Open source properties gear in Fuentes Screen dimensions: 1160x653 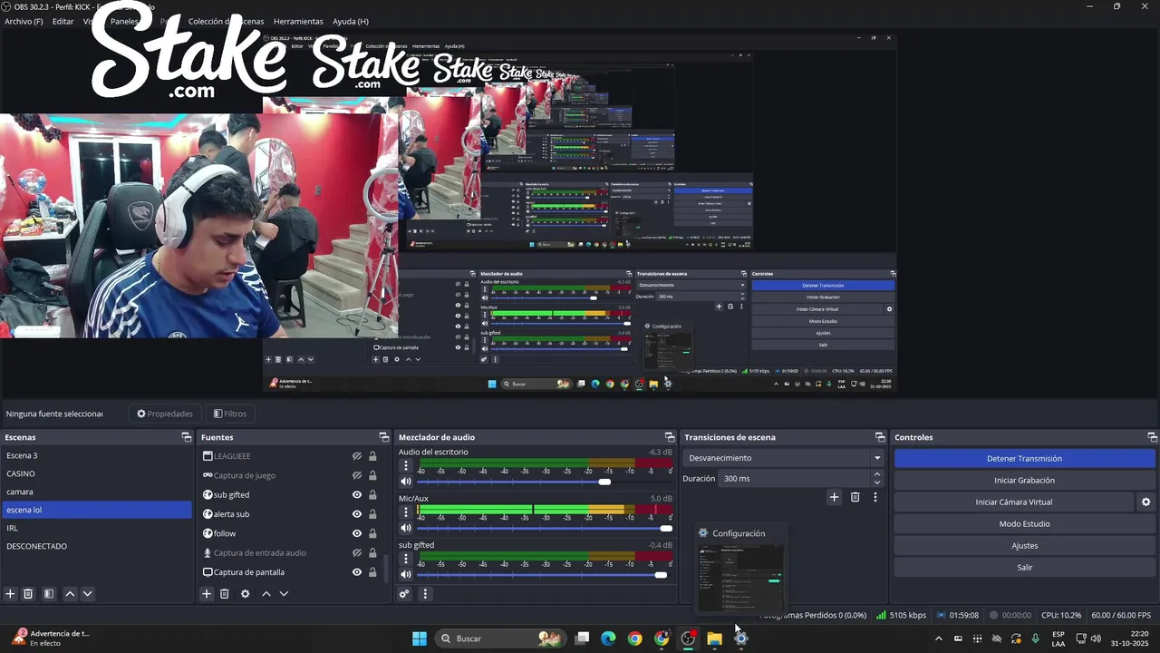point(245,594)
